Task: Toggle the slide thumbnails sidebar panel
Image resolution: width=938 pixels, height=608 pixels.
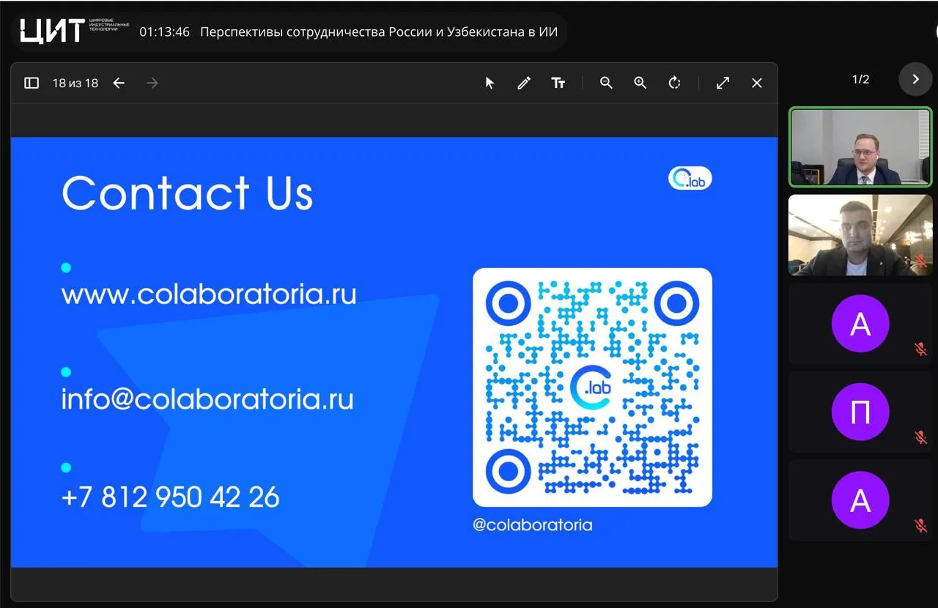Action: pyautogui.click(x=32, y=83)
